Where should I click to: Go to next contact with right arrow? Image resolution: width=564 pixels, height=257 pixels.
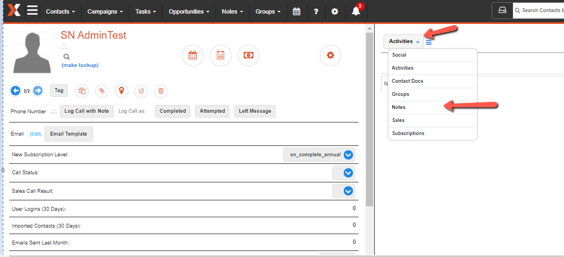pos(38,91)
